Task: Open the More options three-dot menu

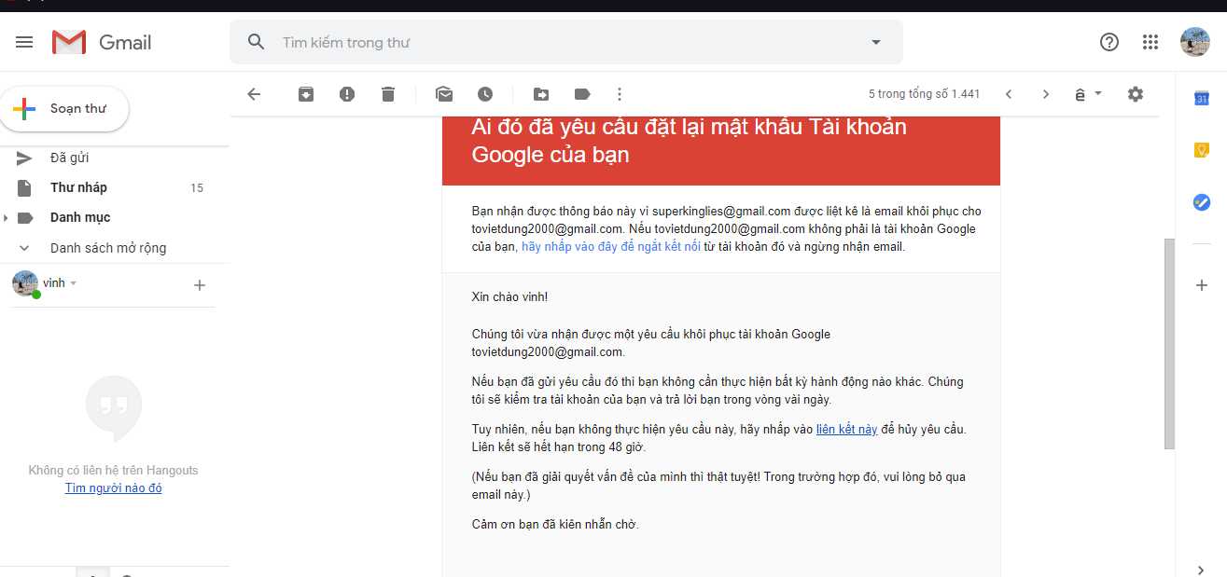Action: click(620, 94)
